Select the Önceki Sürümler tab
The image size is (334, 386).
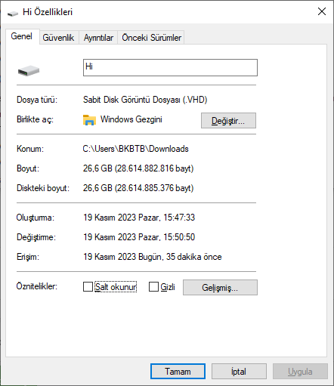coord(151,38)
